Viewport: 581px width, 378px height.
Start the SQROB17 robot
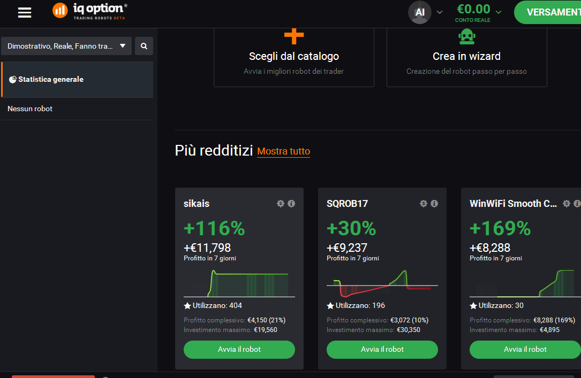382,350
